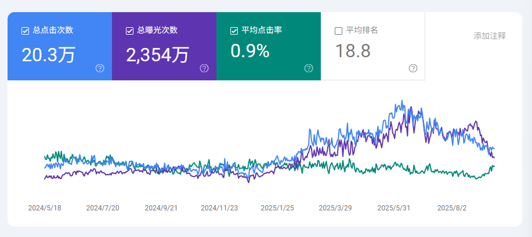This screenshot has width=532, height=237.
Task: Open help icon for 平均点击率
Action: (x=309, y=69)
